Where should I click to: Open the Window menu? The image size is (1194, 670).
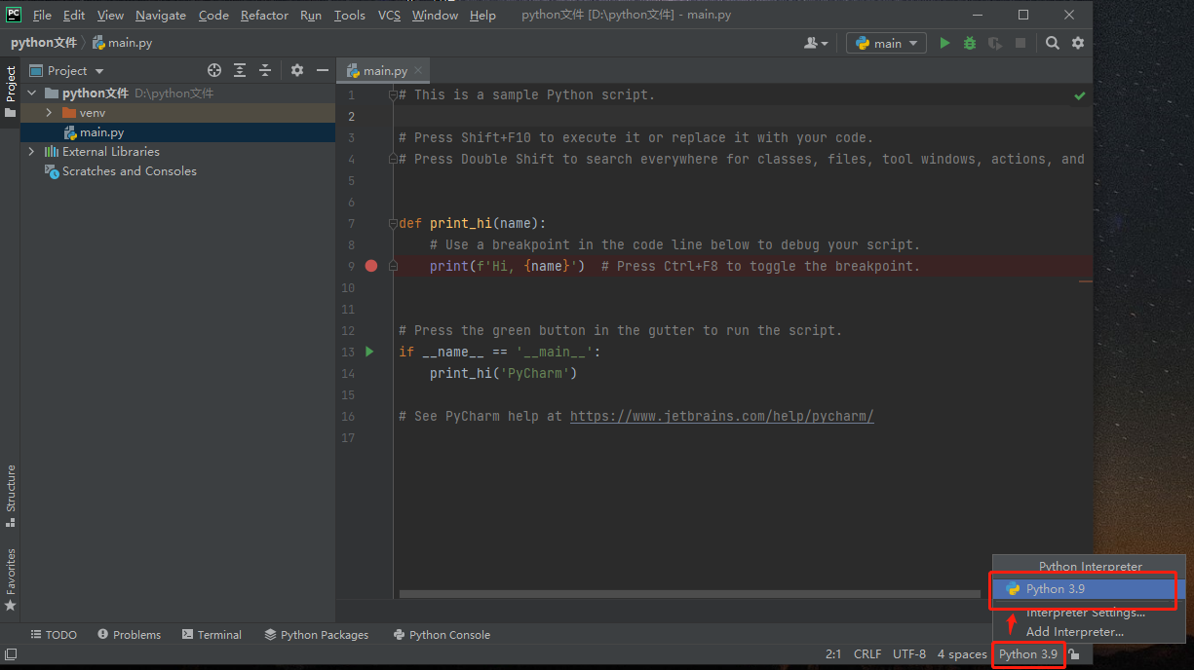[435, 15]
